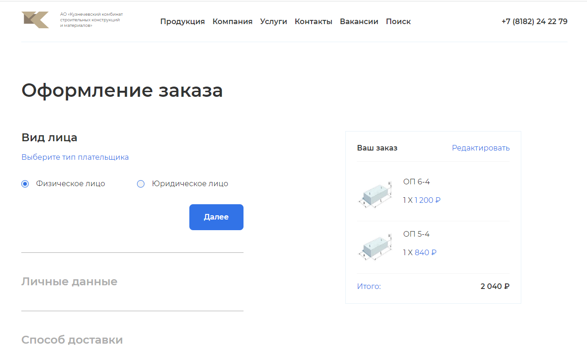Open the Контакты page

click(313, 21)
